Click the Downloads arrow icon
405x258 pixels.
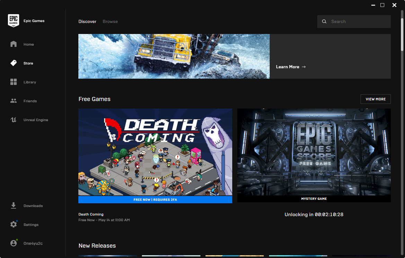(x=14, y=206)
